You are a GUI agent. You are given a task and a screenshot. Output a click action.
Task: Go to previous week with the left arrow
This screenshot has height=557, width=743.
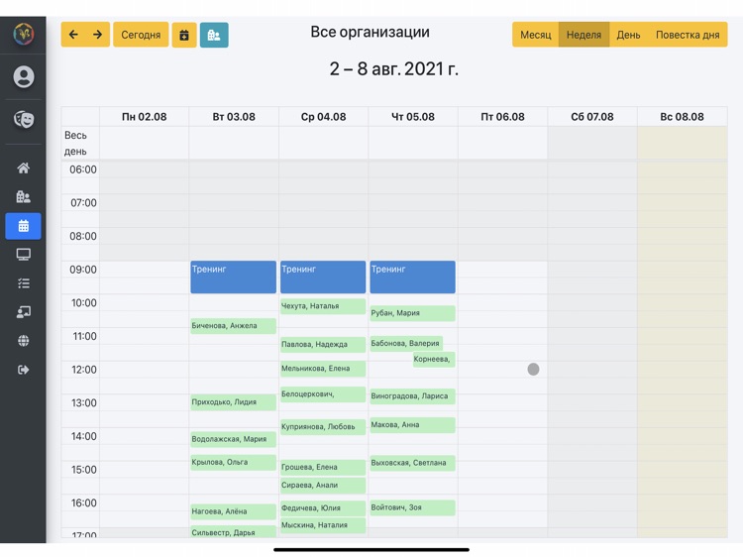pyautogui.click(x=73, y=35)
